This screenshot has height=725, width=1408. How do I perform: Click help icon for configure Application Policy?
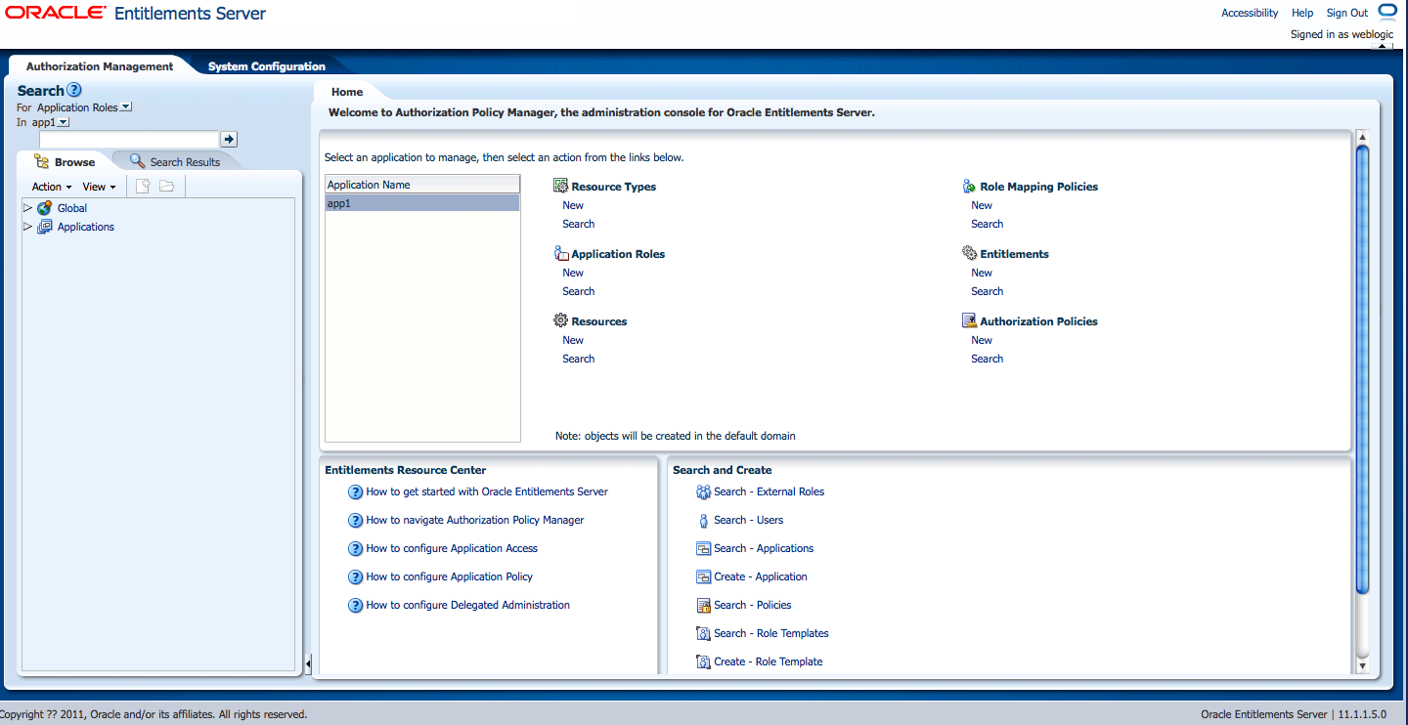(x=356, y=577)
